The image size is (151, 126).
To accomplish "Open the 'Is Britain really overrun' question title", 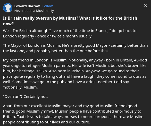I will coord(70,21).
